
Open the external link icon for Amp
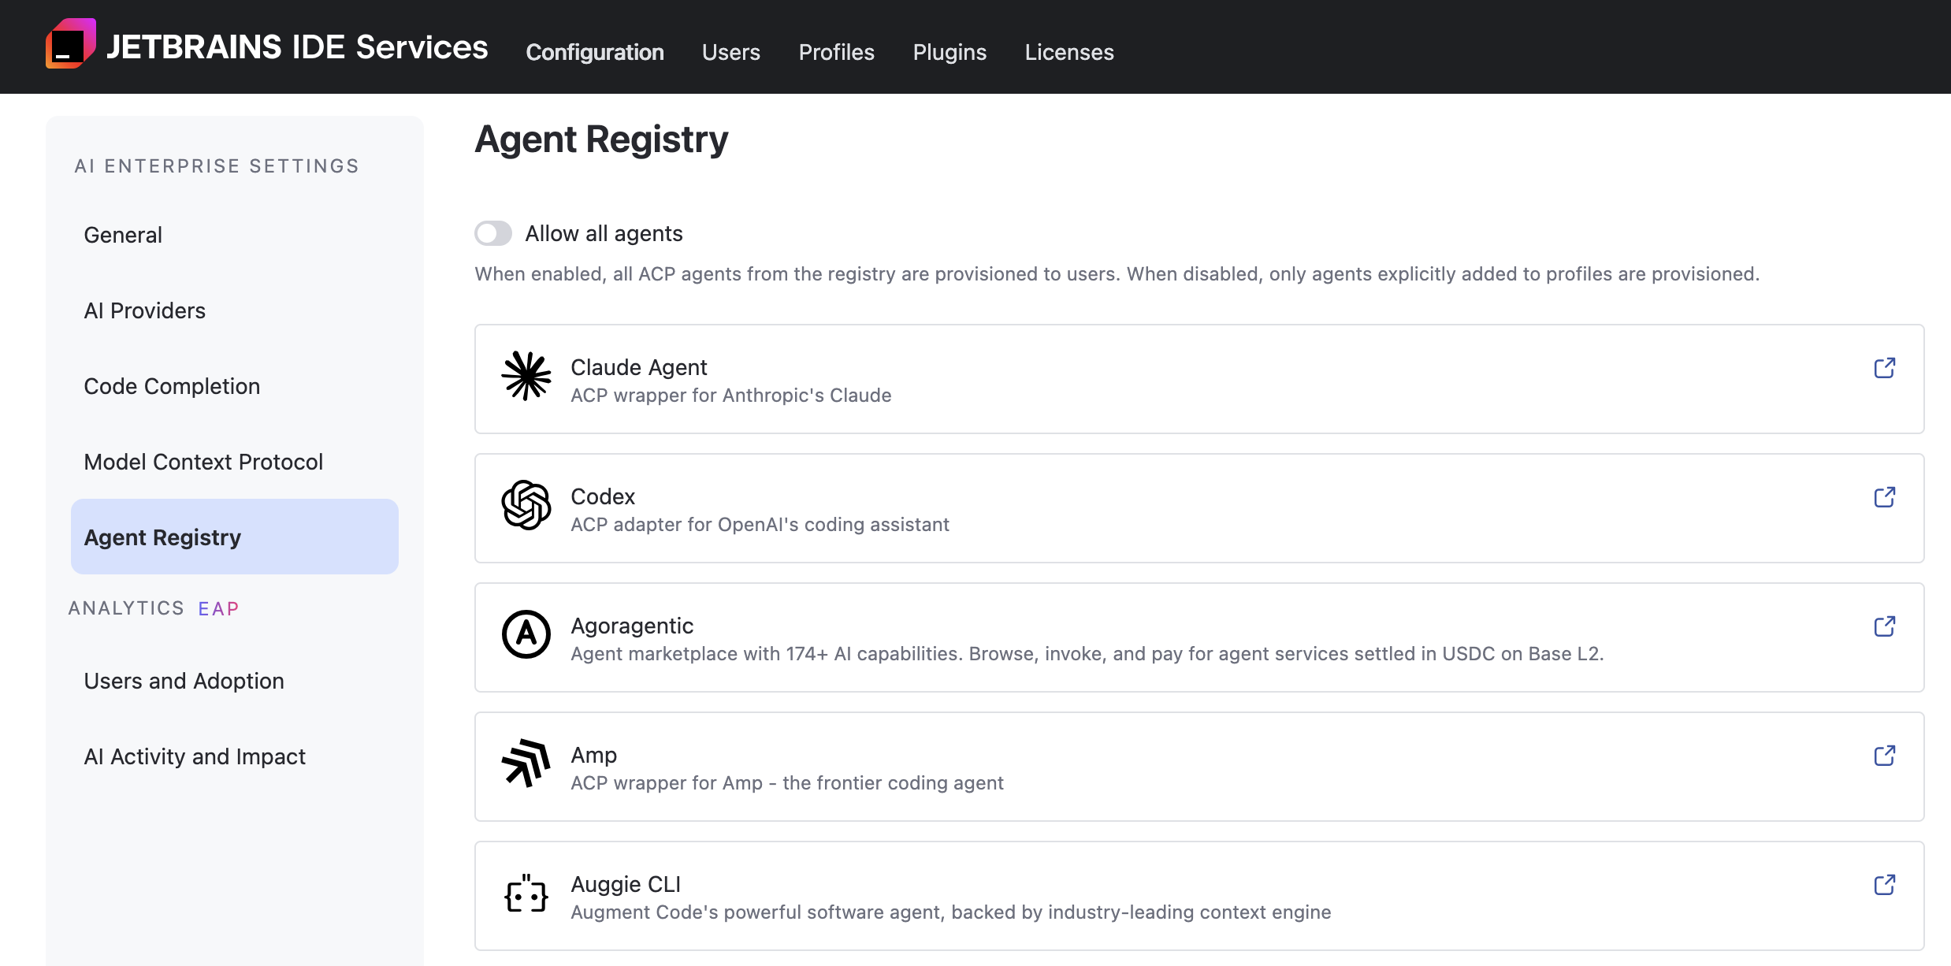1884,756
